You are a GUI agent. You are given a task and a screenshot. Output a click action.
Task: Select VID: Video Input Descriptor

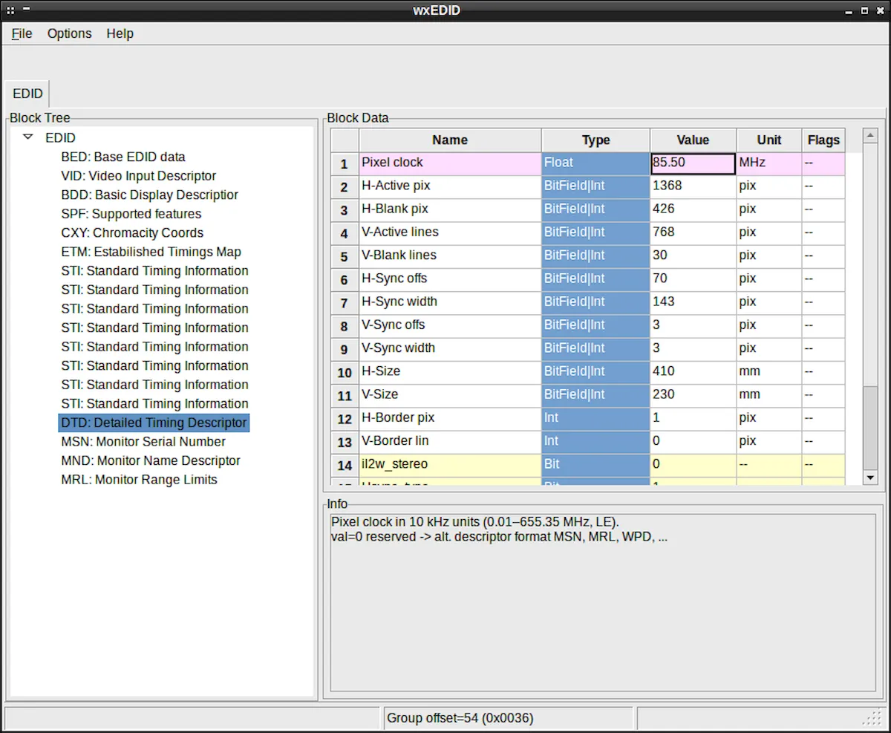coord(139,176)
